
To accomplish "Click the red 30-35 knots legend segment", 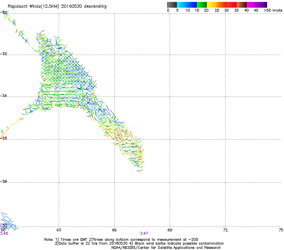I will click(232, 5).
